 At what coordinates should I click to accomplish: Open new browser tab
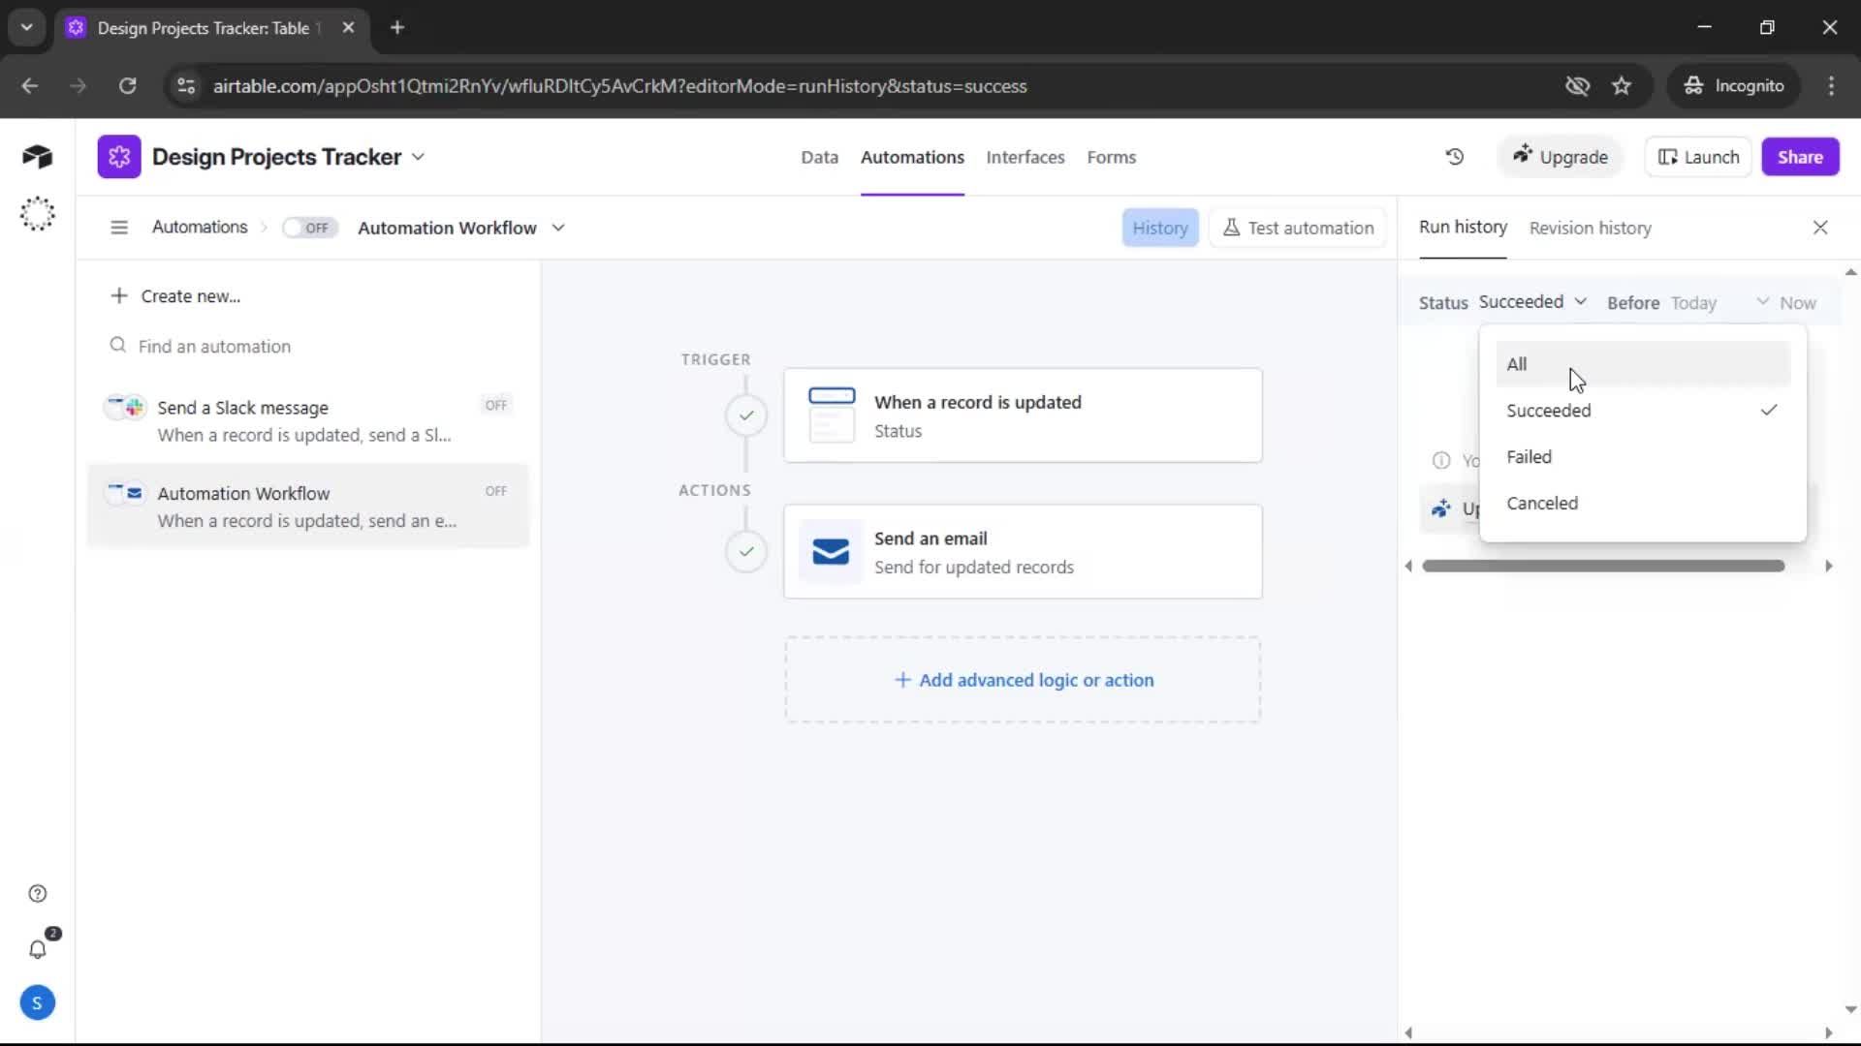pyautogui.click(x=397, y=28)
